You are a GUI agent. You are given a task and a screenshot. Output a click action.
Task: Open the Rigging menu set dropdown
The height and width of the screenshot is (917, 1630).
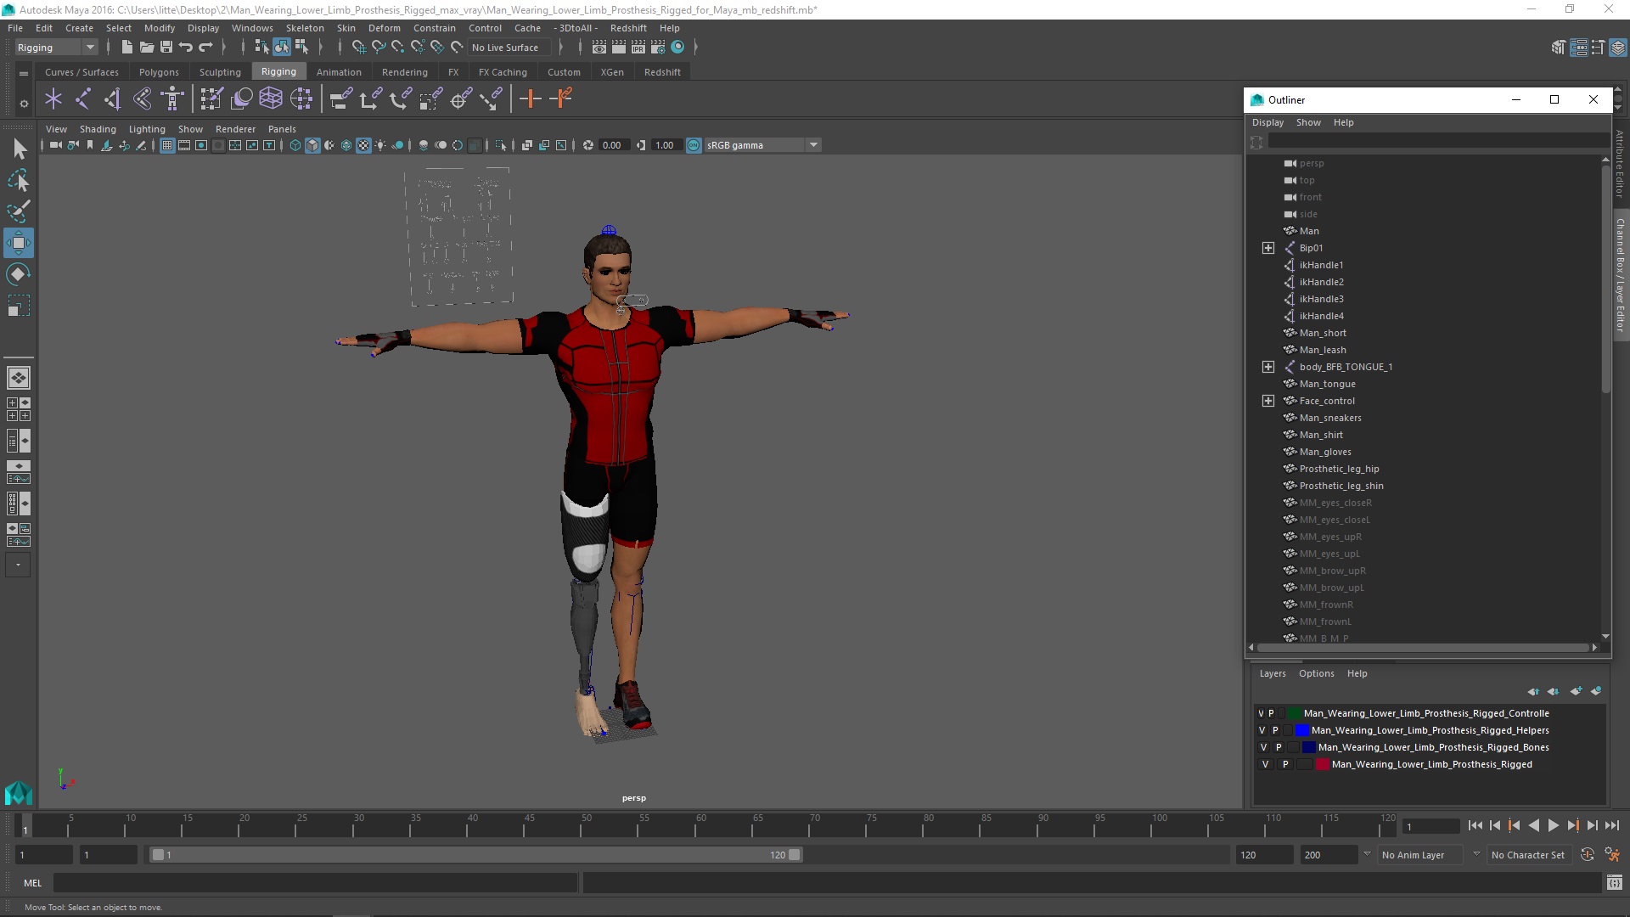(89, 48)
